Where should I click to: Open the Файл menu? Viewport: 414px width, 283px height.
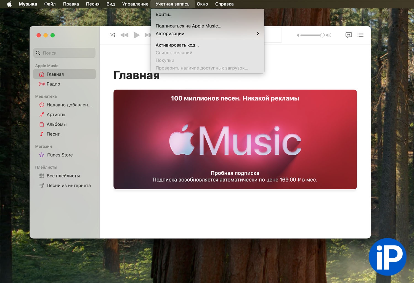point(50,4)
